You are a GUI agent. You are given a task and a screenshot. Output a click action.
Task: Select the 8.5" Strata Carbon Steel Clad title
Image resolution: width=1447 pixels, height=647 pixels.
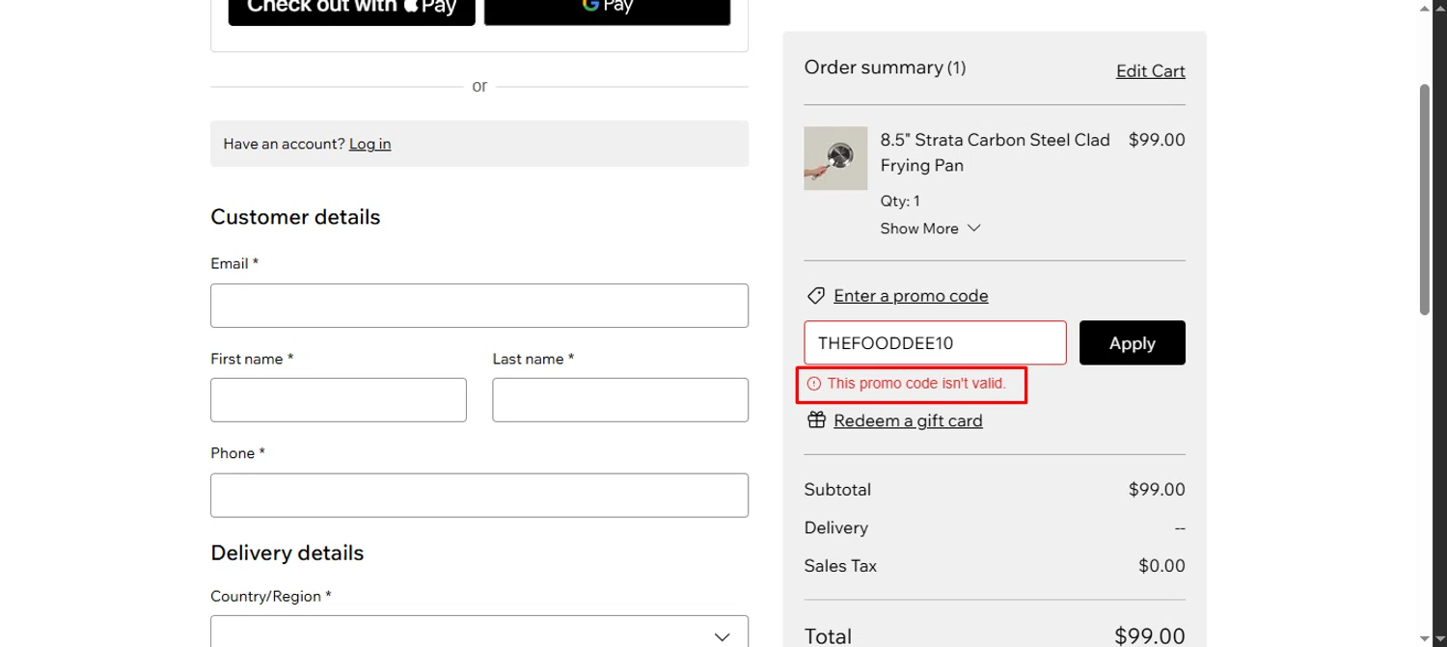[x=995, y=152]
